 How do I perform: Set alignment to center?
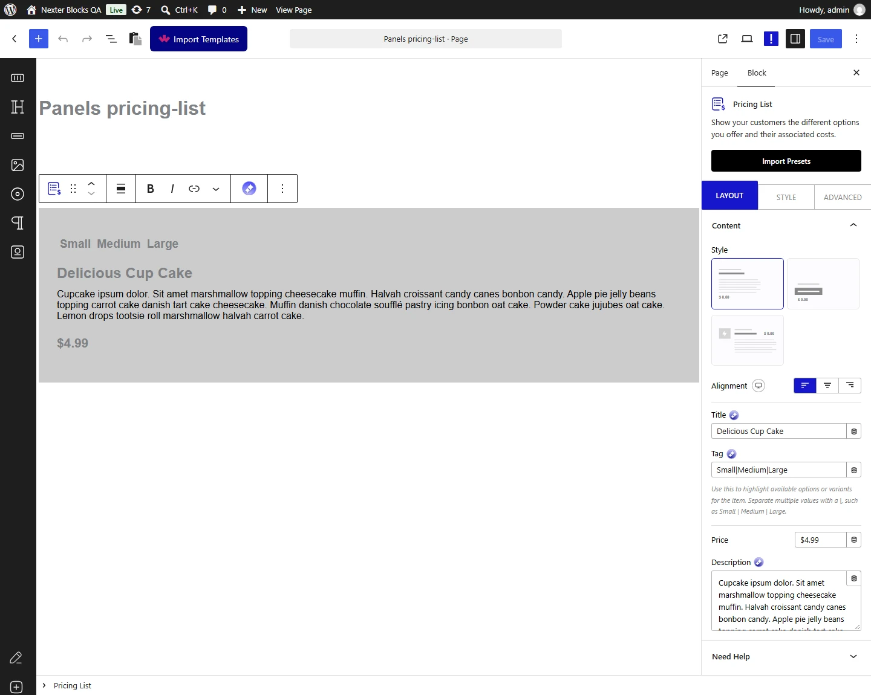tap(827, 386)
